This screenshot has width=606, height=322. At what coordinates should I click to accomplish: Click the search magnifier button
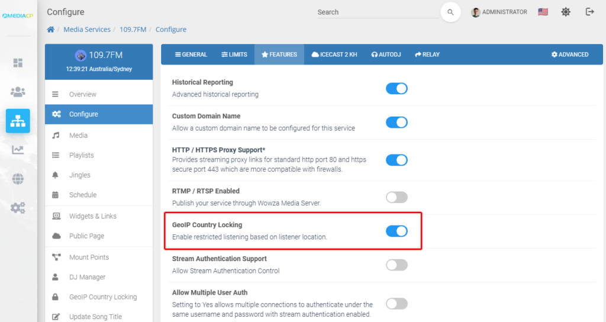450,12
